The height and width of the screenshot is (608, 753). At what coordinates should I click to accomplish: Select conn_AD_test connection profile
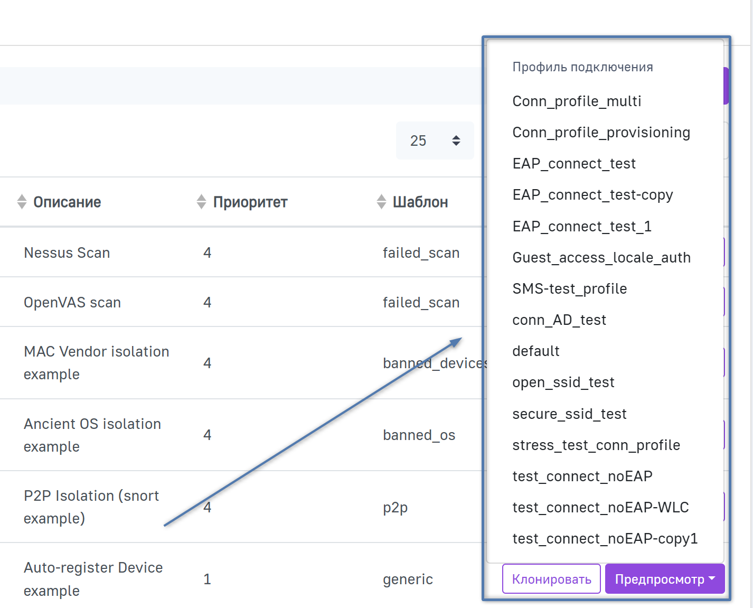click(x=559, y=320)
